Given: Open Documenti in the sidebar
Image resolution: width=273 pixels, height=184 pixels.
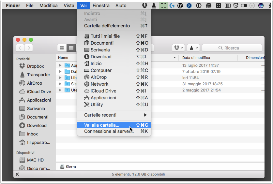Looking at the screenshot, I should tap(34, 117).
